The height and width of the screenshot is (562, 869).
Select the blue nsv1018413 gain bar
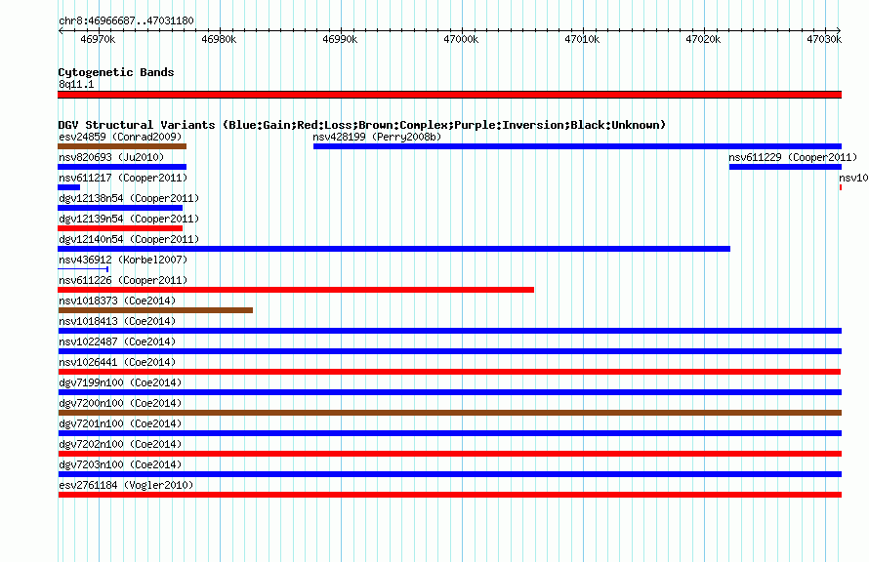449,331
